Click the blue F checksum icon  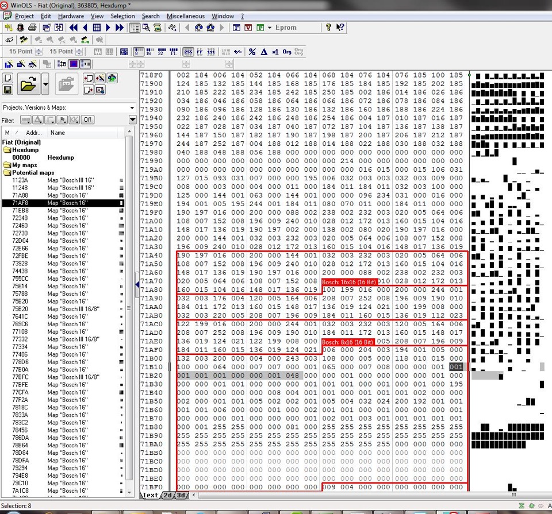(236, 28)
